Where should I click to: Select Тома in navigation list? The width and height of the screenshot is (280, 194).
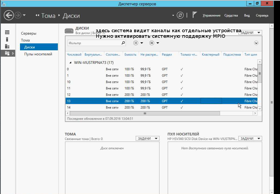[25, 40]
